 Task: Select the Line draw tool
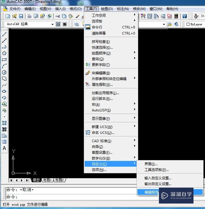(4, 34)
